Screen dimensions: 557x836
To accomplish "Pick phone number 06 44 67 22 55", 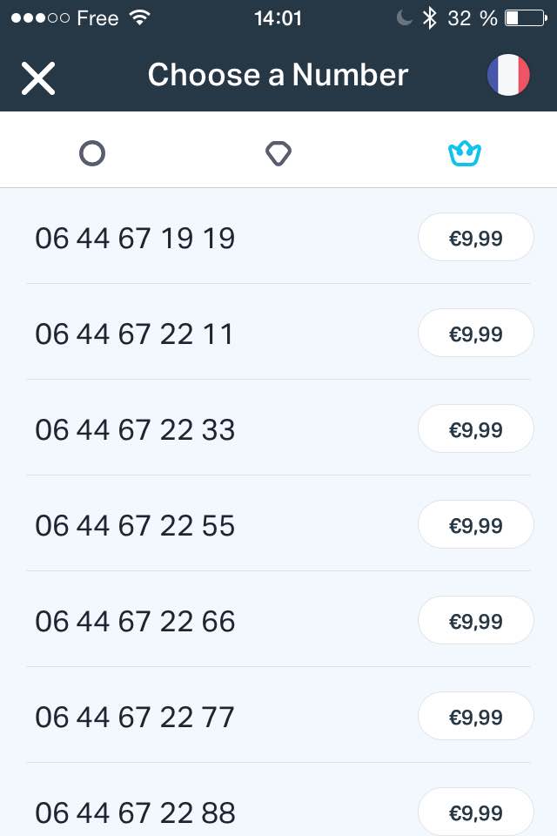I will click(135, 525).
